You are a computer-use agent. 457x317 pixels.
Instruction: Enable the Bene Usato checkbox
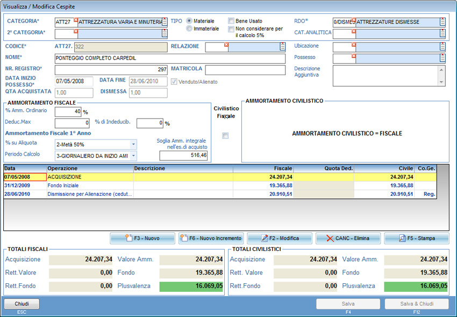pos(231,21)
